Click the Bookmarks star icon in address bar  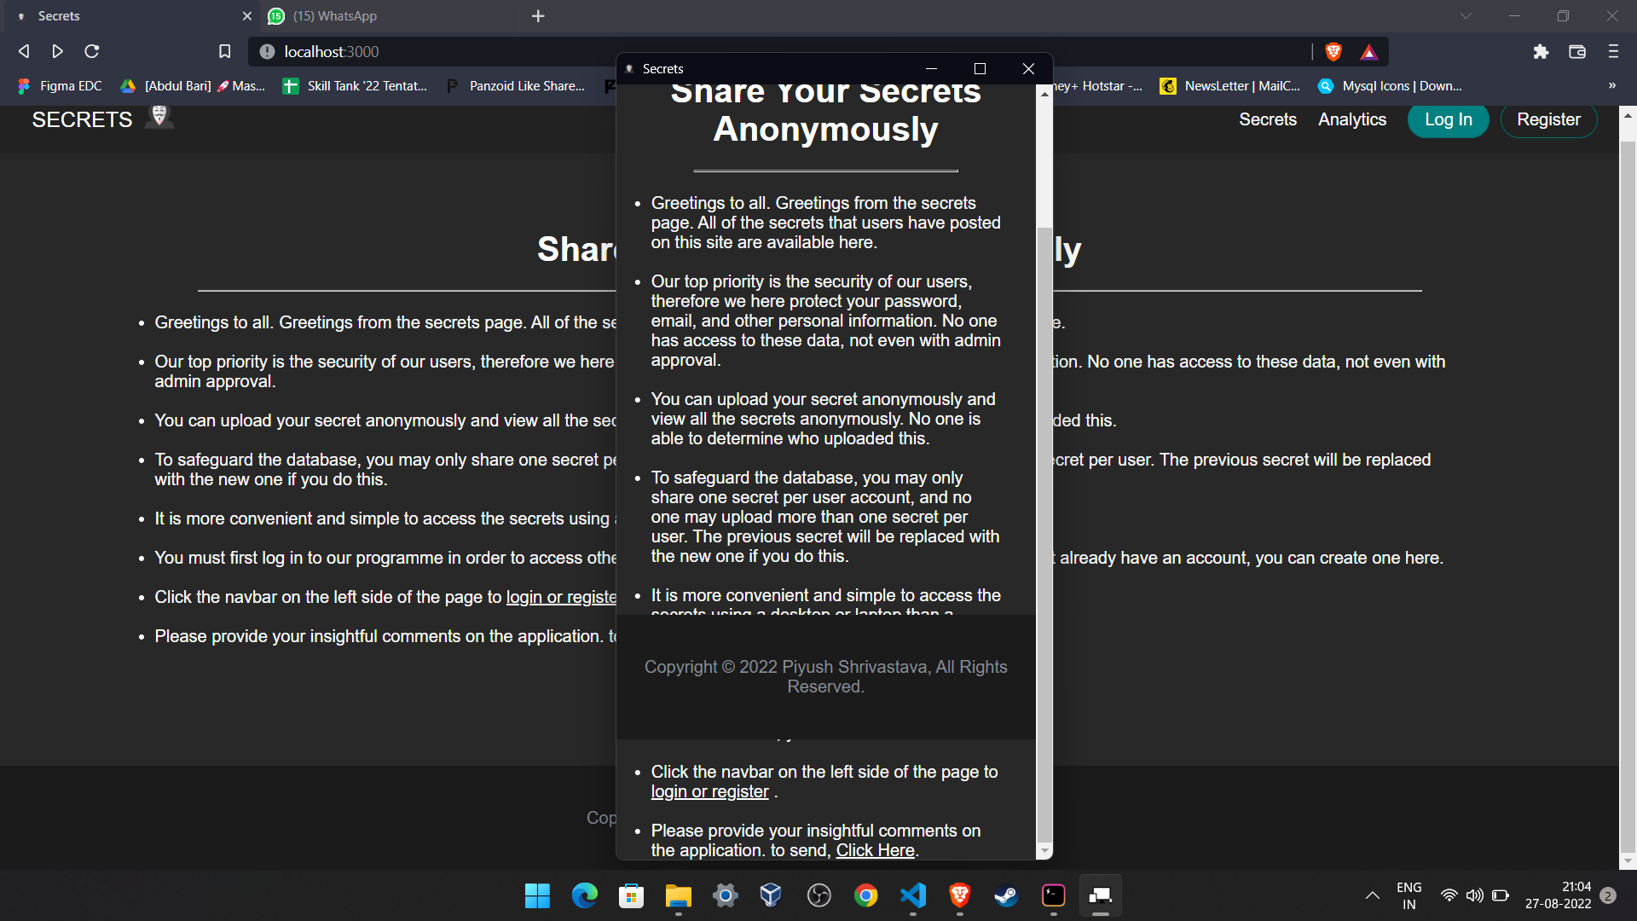[x=223, y=52]
